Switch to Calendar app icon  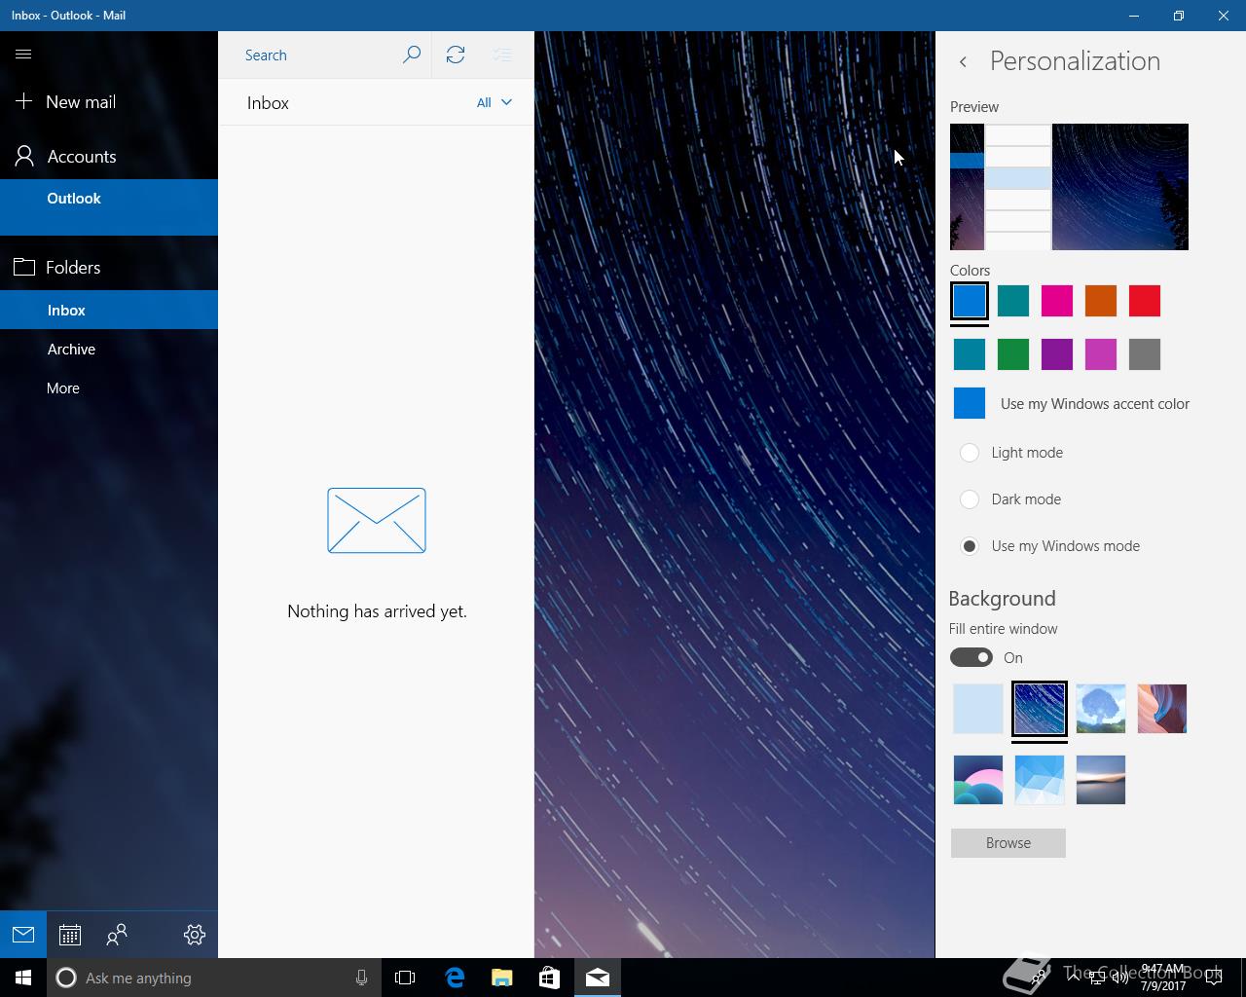(70, 935)
